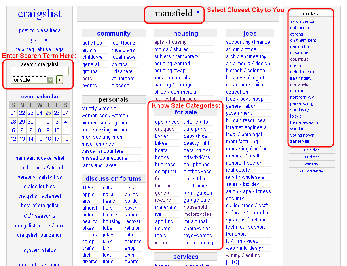
Task: Open craigslist foundation link
Action: (40, 235)
